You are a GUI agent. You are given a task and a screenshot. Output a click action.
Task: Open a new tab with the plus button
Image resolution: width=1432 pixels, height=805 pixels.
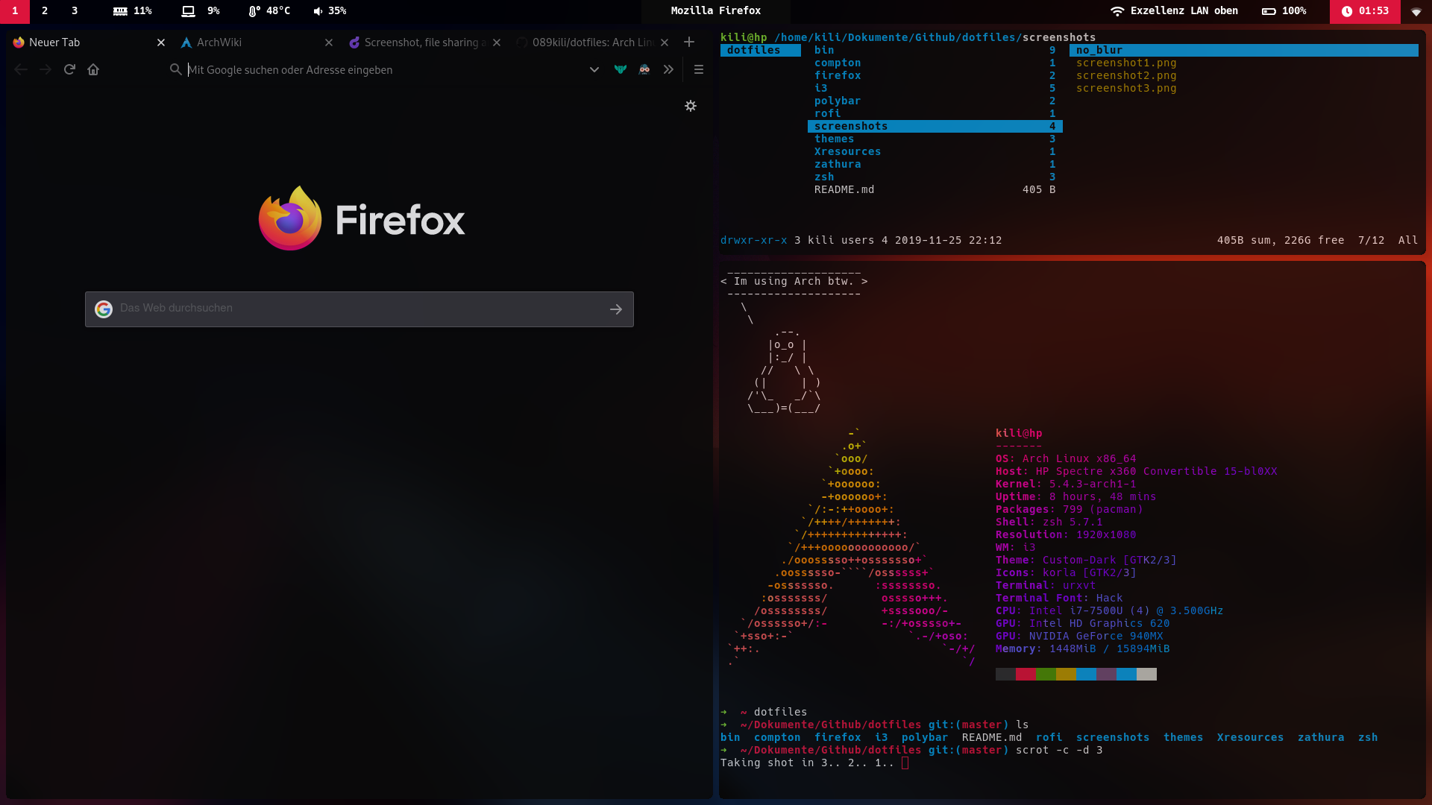click(688, 42)
